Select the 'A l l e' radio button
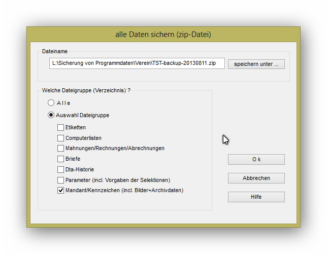 [51, 103]
